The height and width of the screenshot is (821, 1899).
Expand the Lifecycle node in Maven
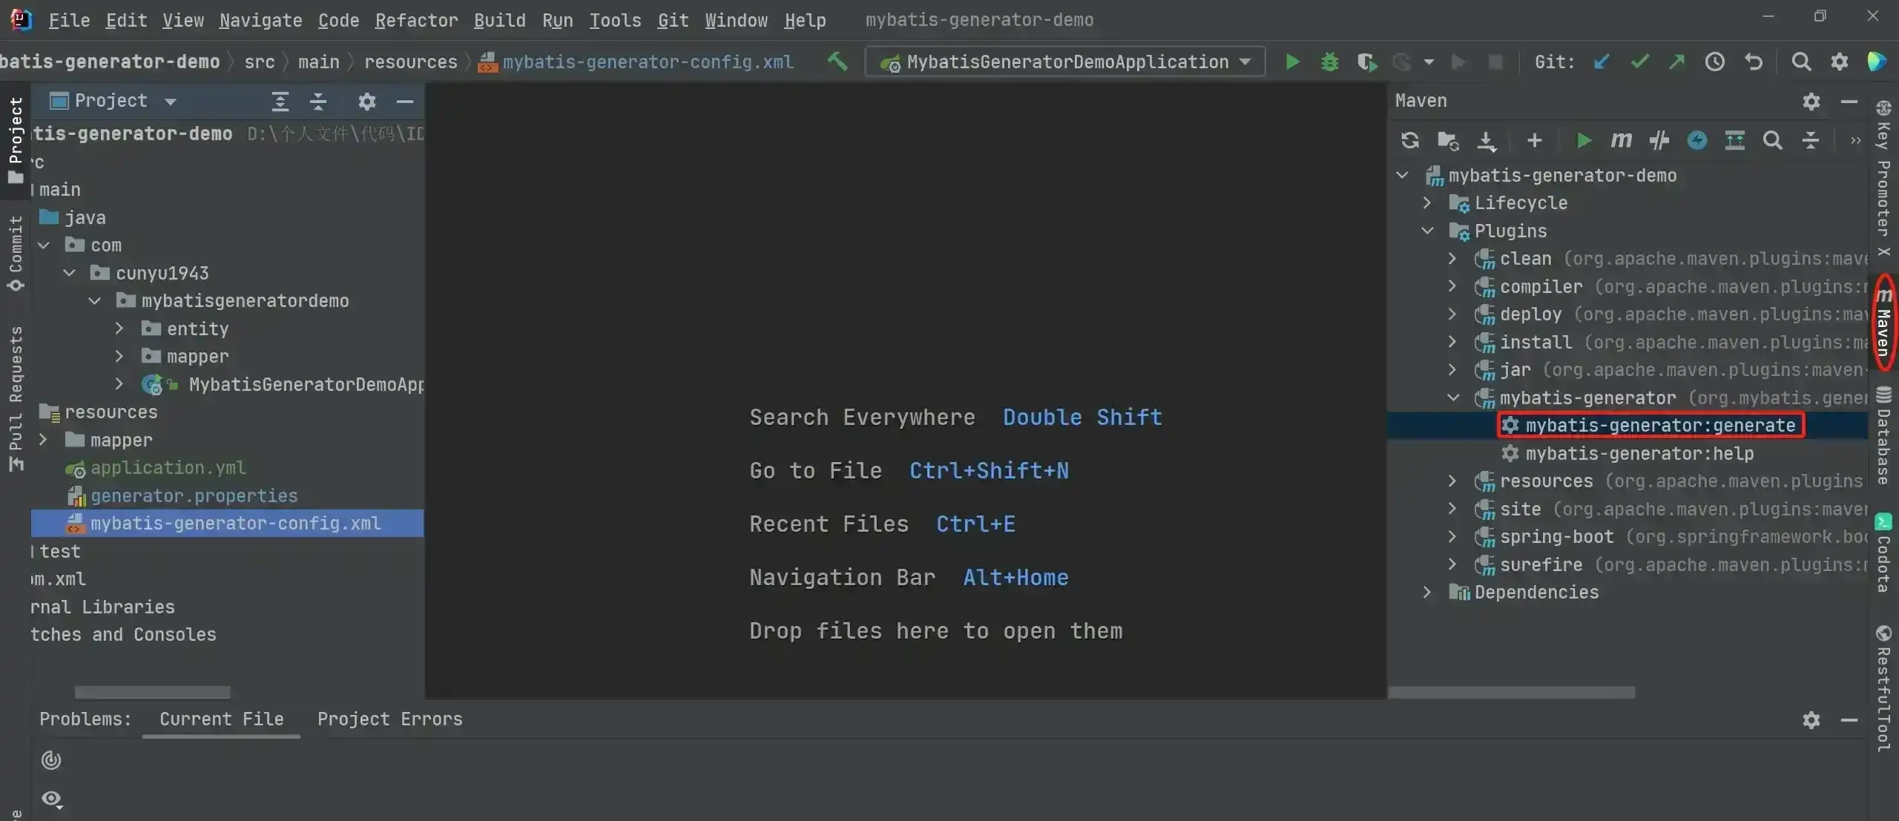[x=1427, y=202]
